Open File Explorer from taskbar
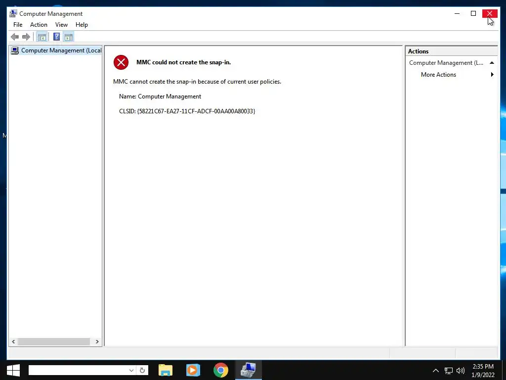This screenshot has width=506, height=380. 166,370
